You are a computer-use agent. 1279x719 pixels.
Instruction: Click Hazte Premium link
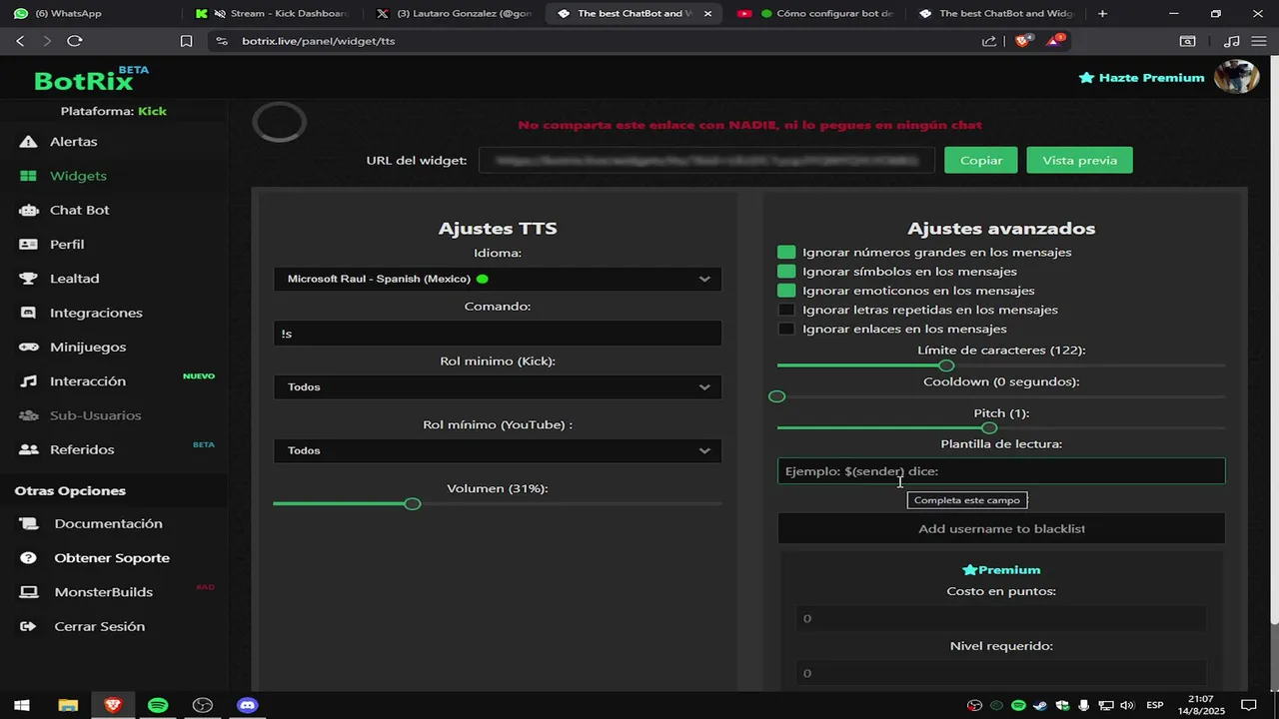tap(1142, 78)
